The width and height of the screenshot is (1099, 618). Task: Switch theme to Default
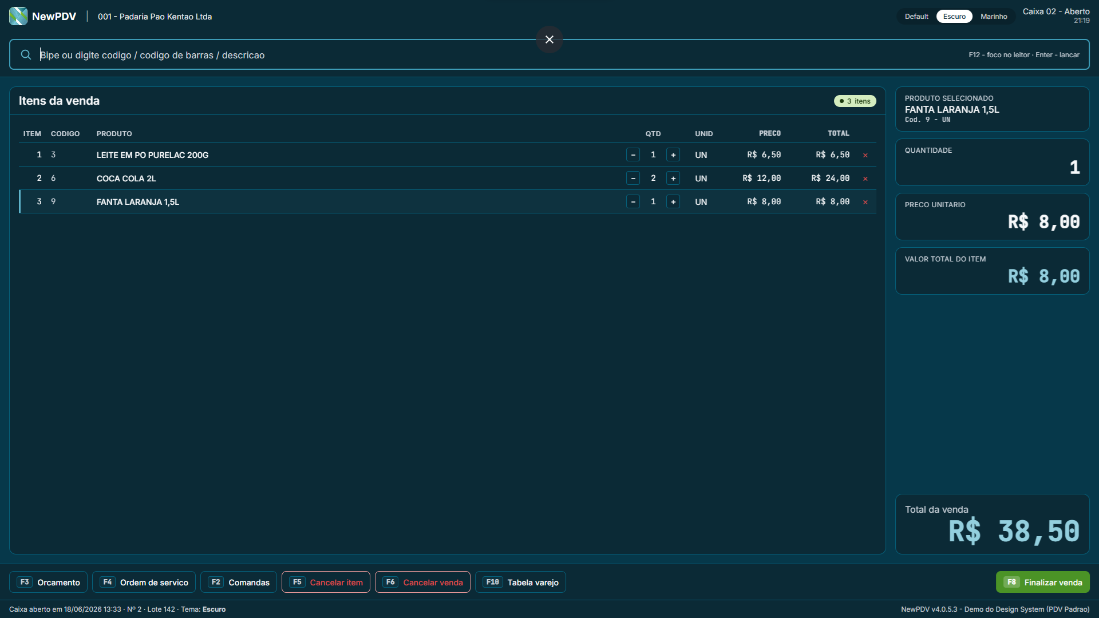click(916, 17)
